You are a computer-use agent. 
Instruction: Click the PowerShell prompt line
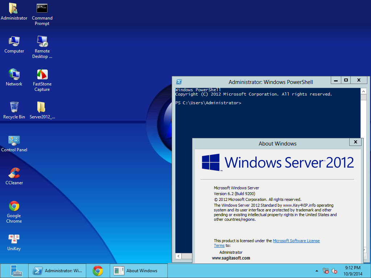tap(208, 103)
